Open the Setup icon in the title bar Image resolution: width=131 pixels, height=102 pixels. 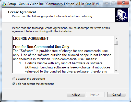click(4, 4)
